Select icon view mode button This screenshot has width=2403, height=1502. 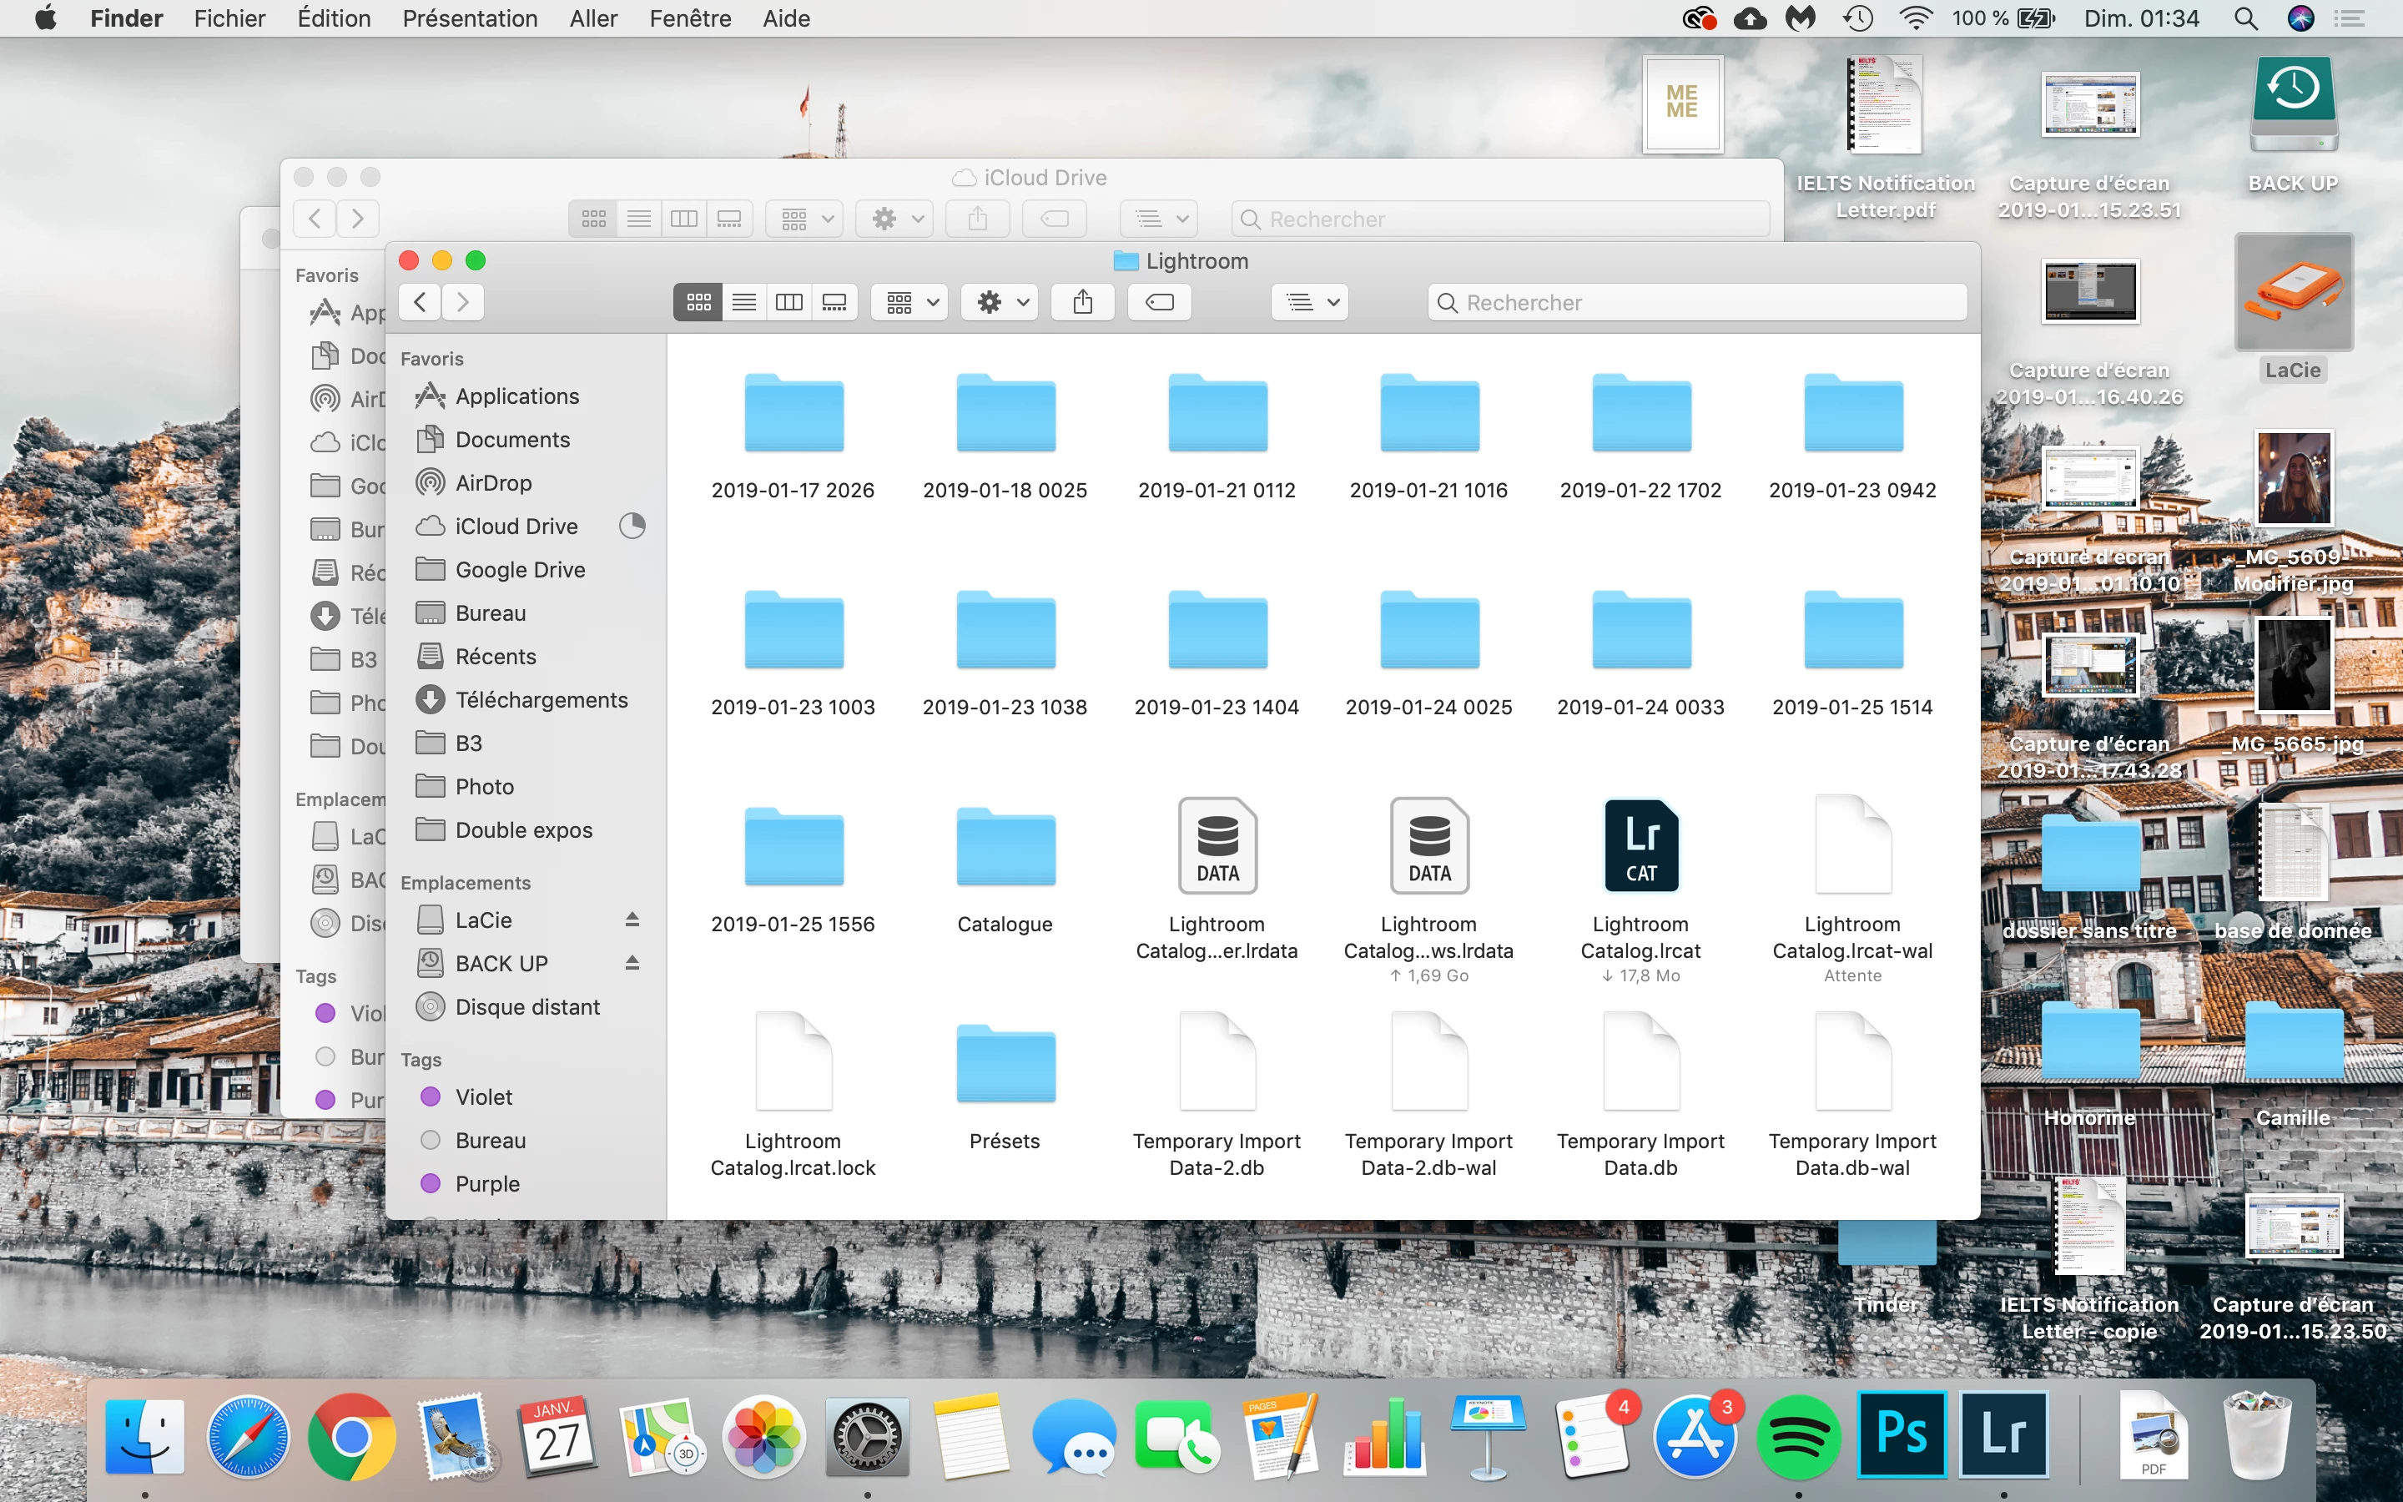pos(698,302)
